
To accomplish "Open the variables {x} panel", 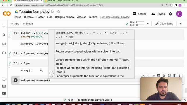I will (4, 44).
